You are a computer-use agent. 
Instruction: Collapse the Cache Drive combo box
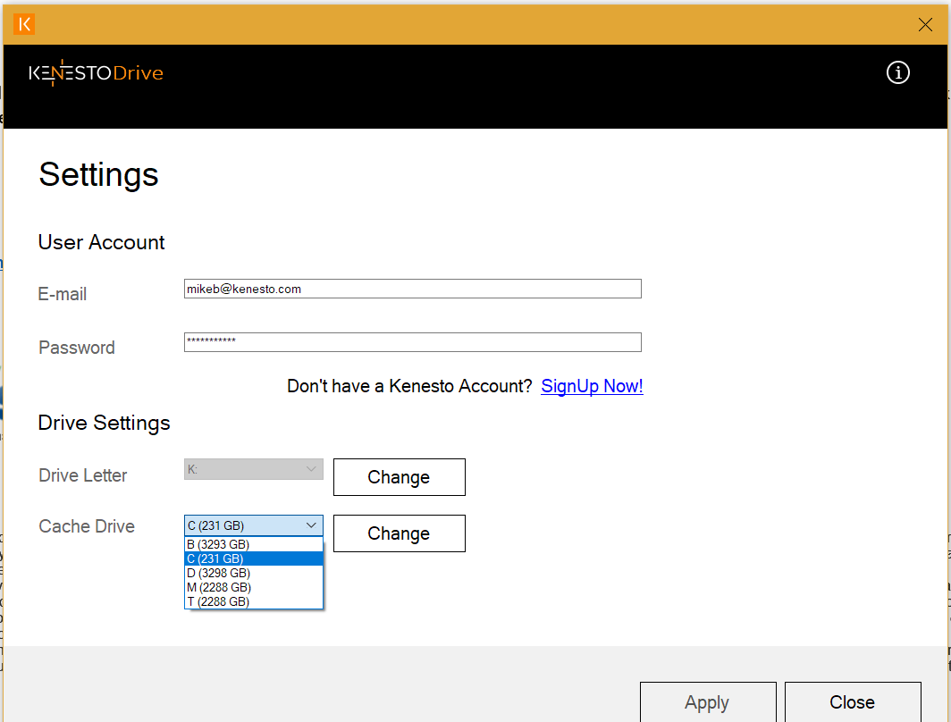tap(254, 525)
